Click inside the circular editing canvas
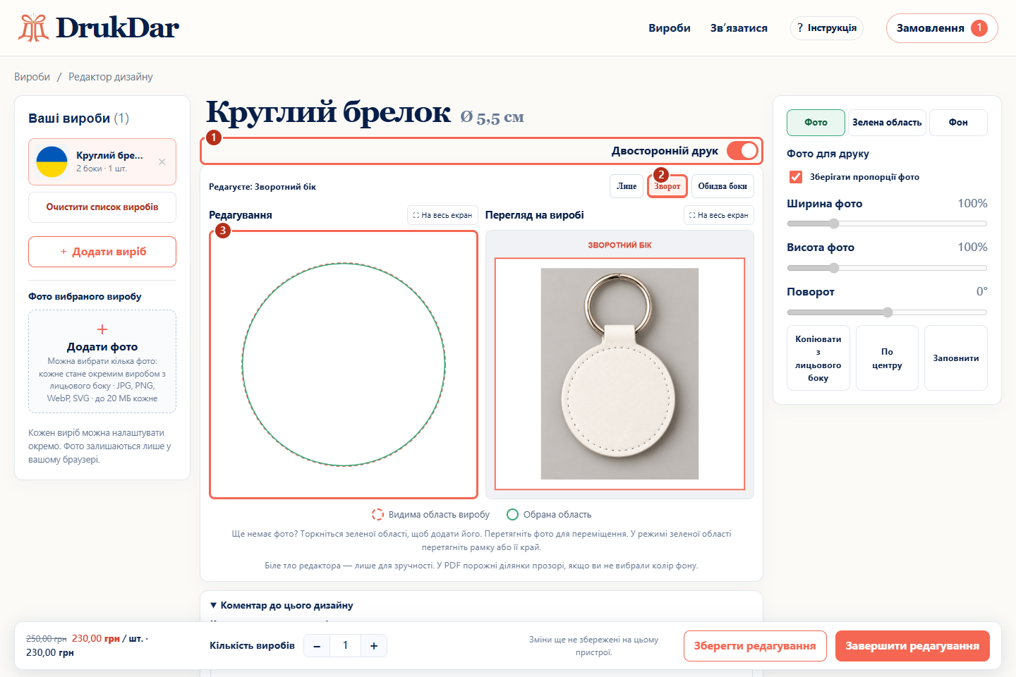Viewport: 1016px width, 677px height. pyautogui.click(x=344, y=365)
